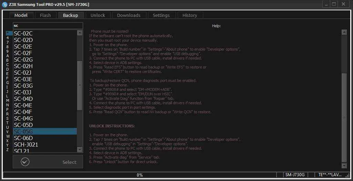Image resolution: width=353 pixels, height=181 pixels.
Task: Select SC-05D in the model list
Action: 45,125
